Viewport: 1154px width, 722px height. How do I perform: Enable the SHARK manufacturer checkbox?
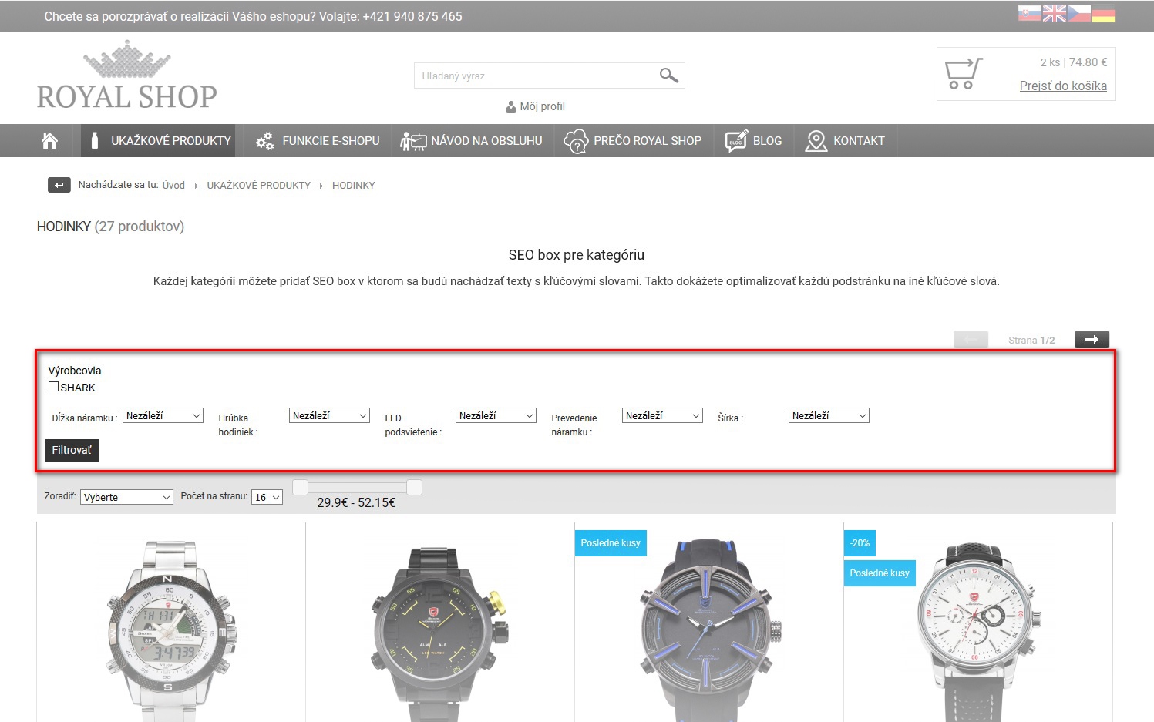tap(54, 387)
